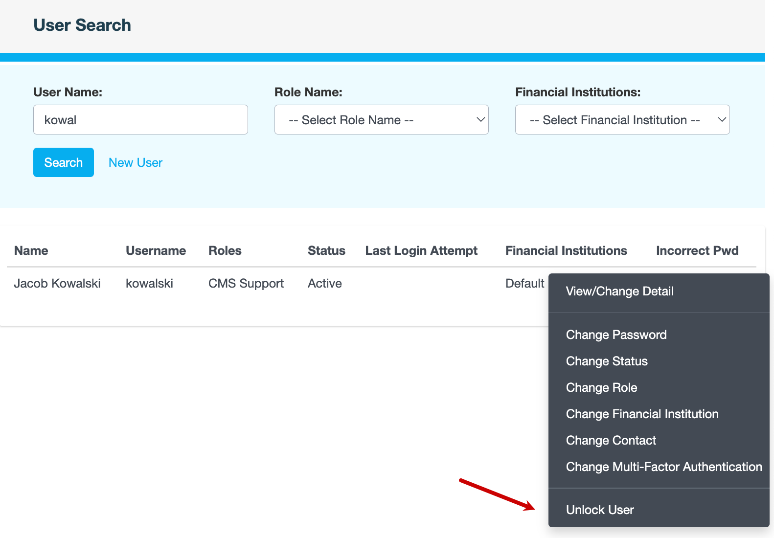Open Change Multi-Factor Authentication option

(x=663, y=467)
